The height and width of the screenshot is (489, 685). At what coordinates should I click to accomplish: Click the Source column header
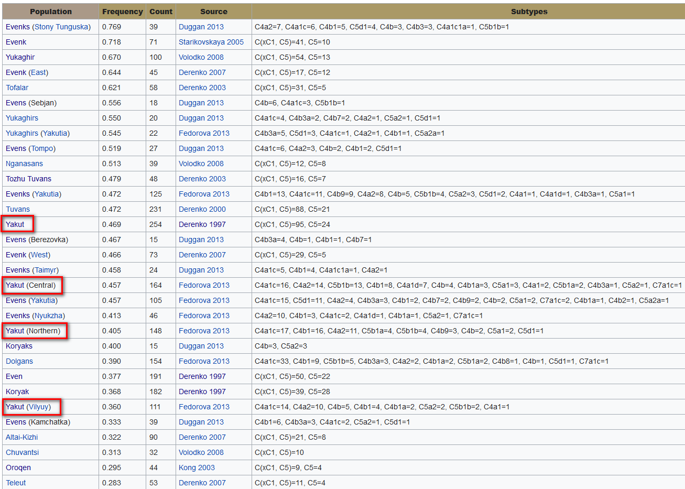tap(214, 12)
